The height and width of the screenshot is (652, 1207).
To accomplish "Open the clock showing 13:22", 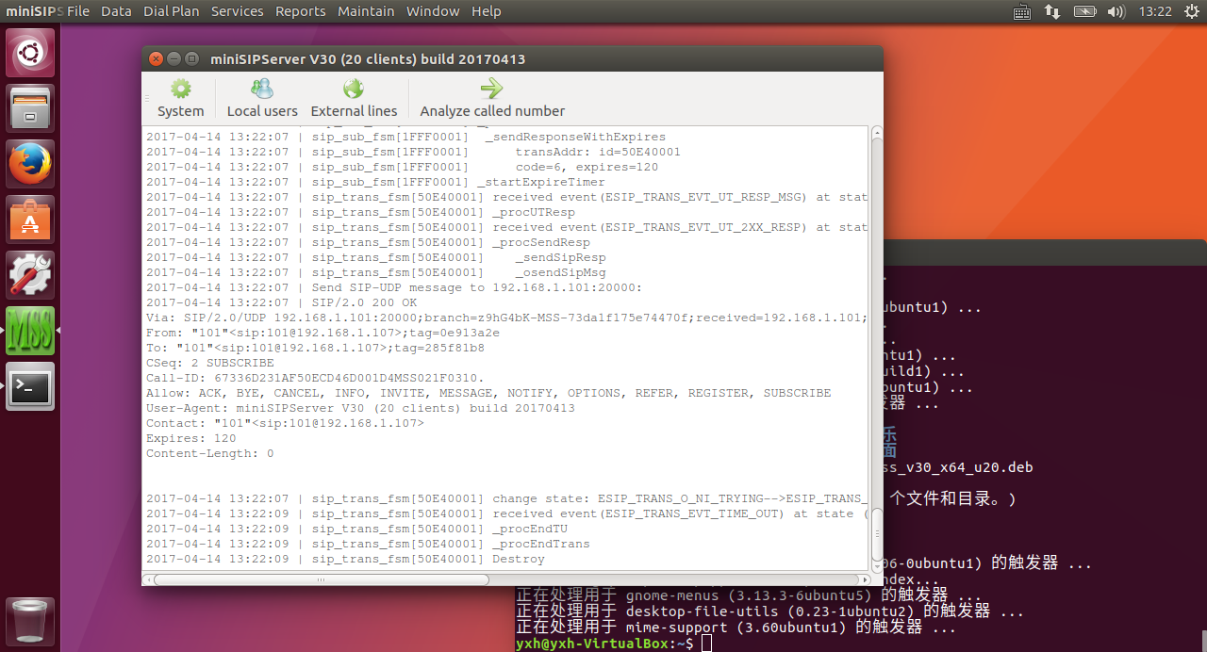I will coord(1155,11).
